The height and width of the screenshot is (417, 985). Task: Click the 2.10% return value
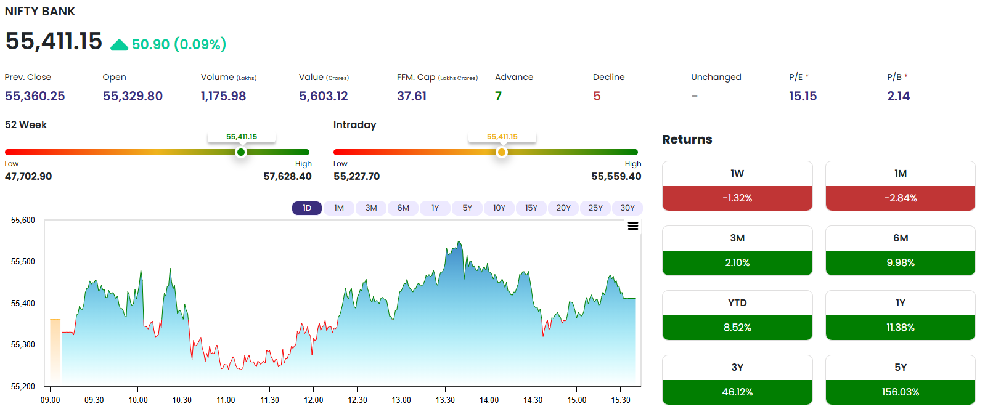pos(737,263)
